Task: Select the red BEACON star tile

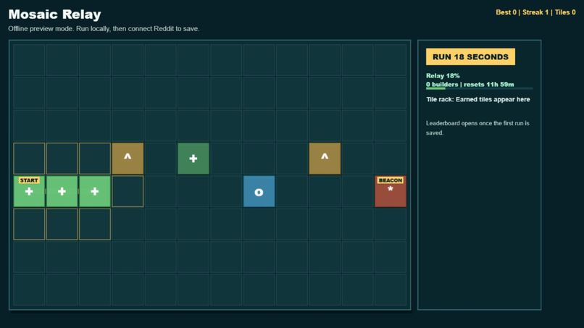Action: (x=391, y=191)
